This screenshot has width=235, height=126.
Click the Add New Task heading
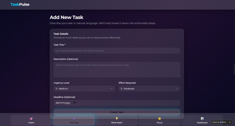(66, 17)
